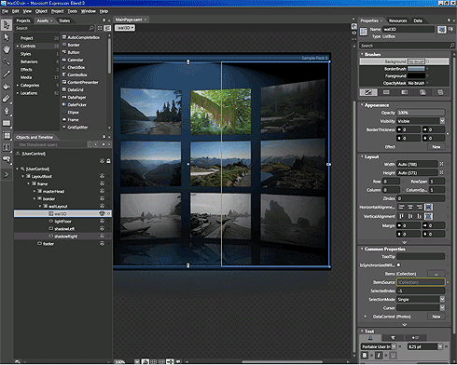Toggle IsSynchronizedWithCurrentItem checkbox
Screen dimensions: 457x365
(x=399, y=265)
